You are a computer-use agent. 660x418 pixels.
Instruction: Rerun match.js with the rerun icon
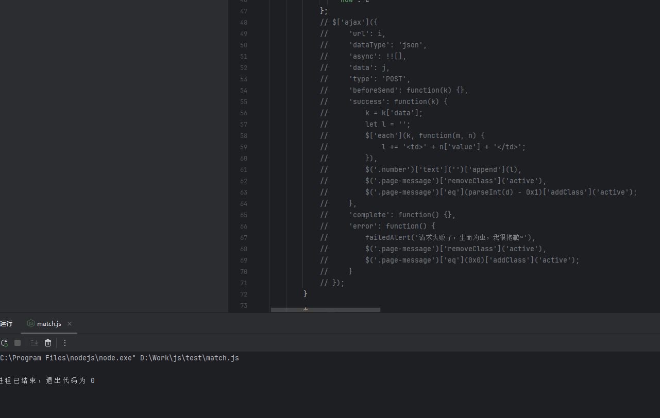(x=5, y=343)
